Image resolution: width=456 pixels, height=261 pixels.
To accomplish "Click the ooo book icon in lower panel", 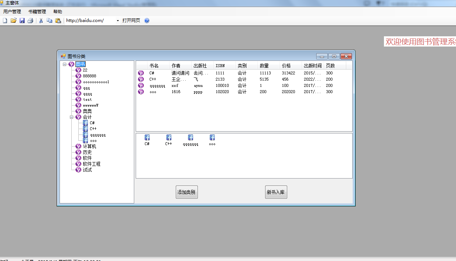I will pyautogui.click(x=212, y=137).
